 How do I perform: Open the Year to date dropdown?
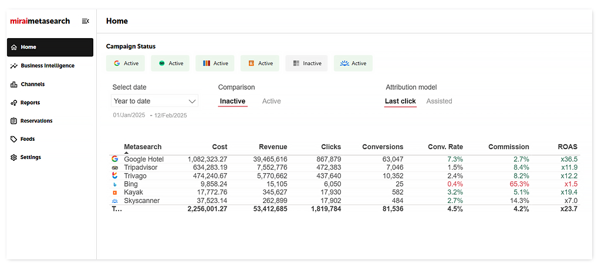155,102
